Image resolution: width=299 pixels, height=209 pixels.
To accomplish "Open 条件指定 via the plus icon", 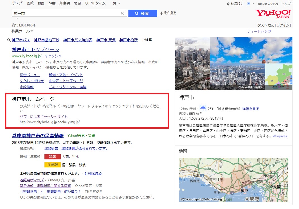I will coord(161,13).
